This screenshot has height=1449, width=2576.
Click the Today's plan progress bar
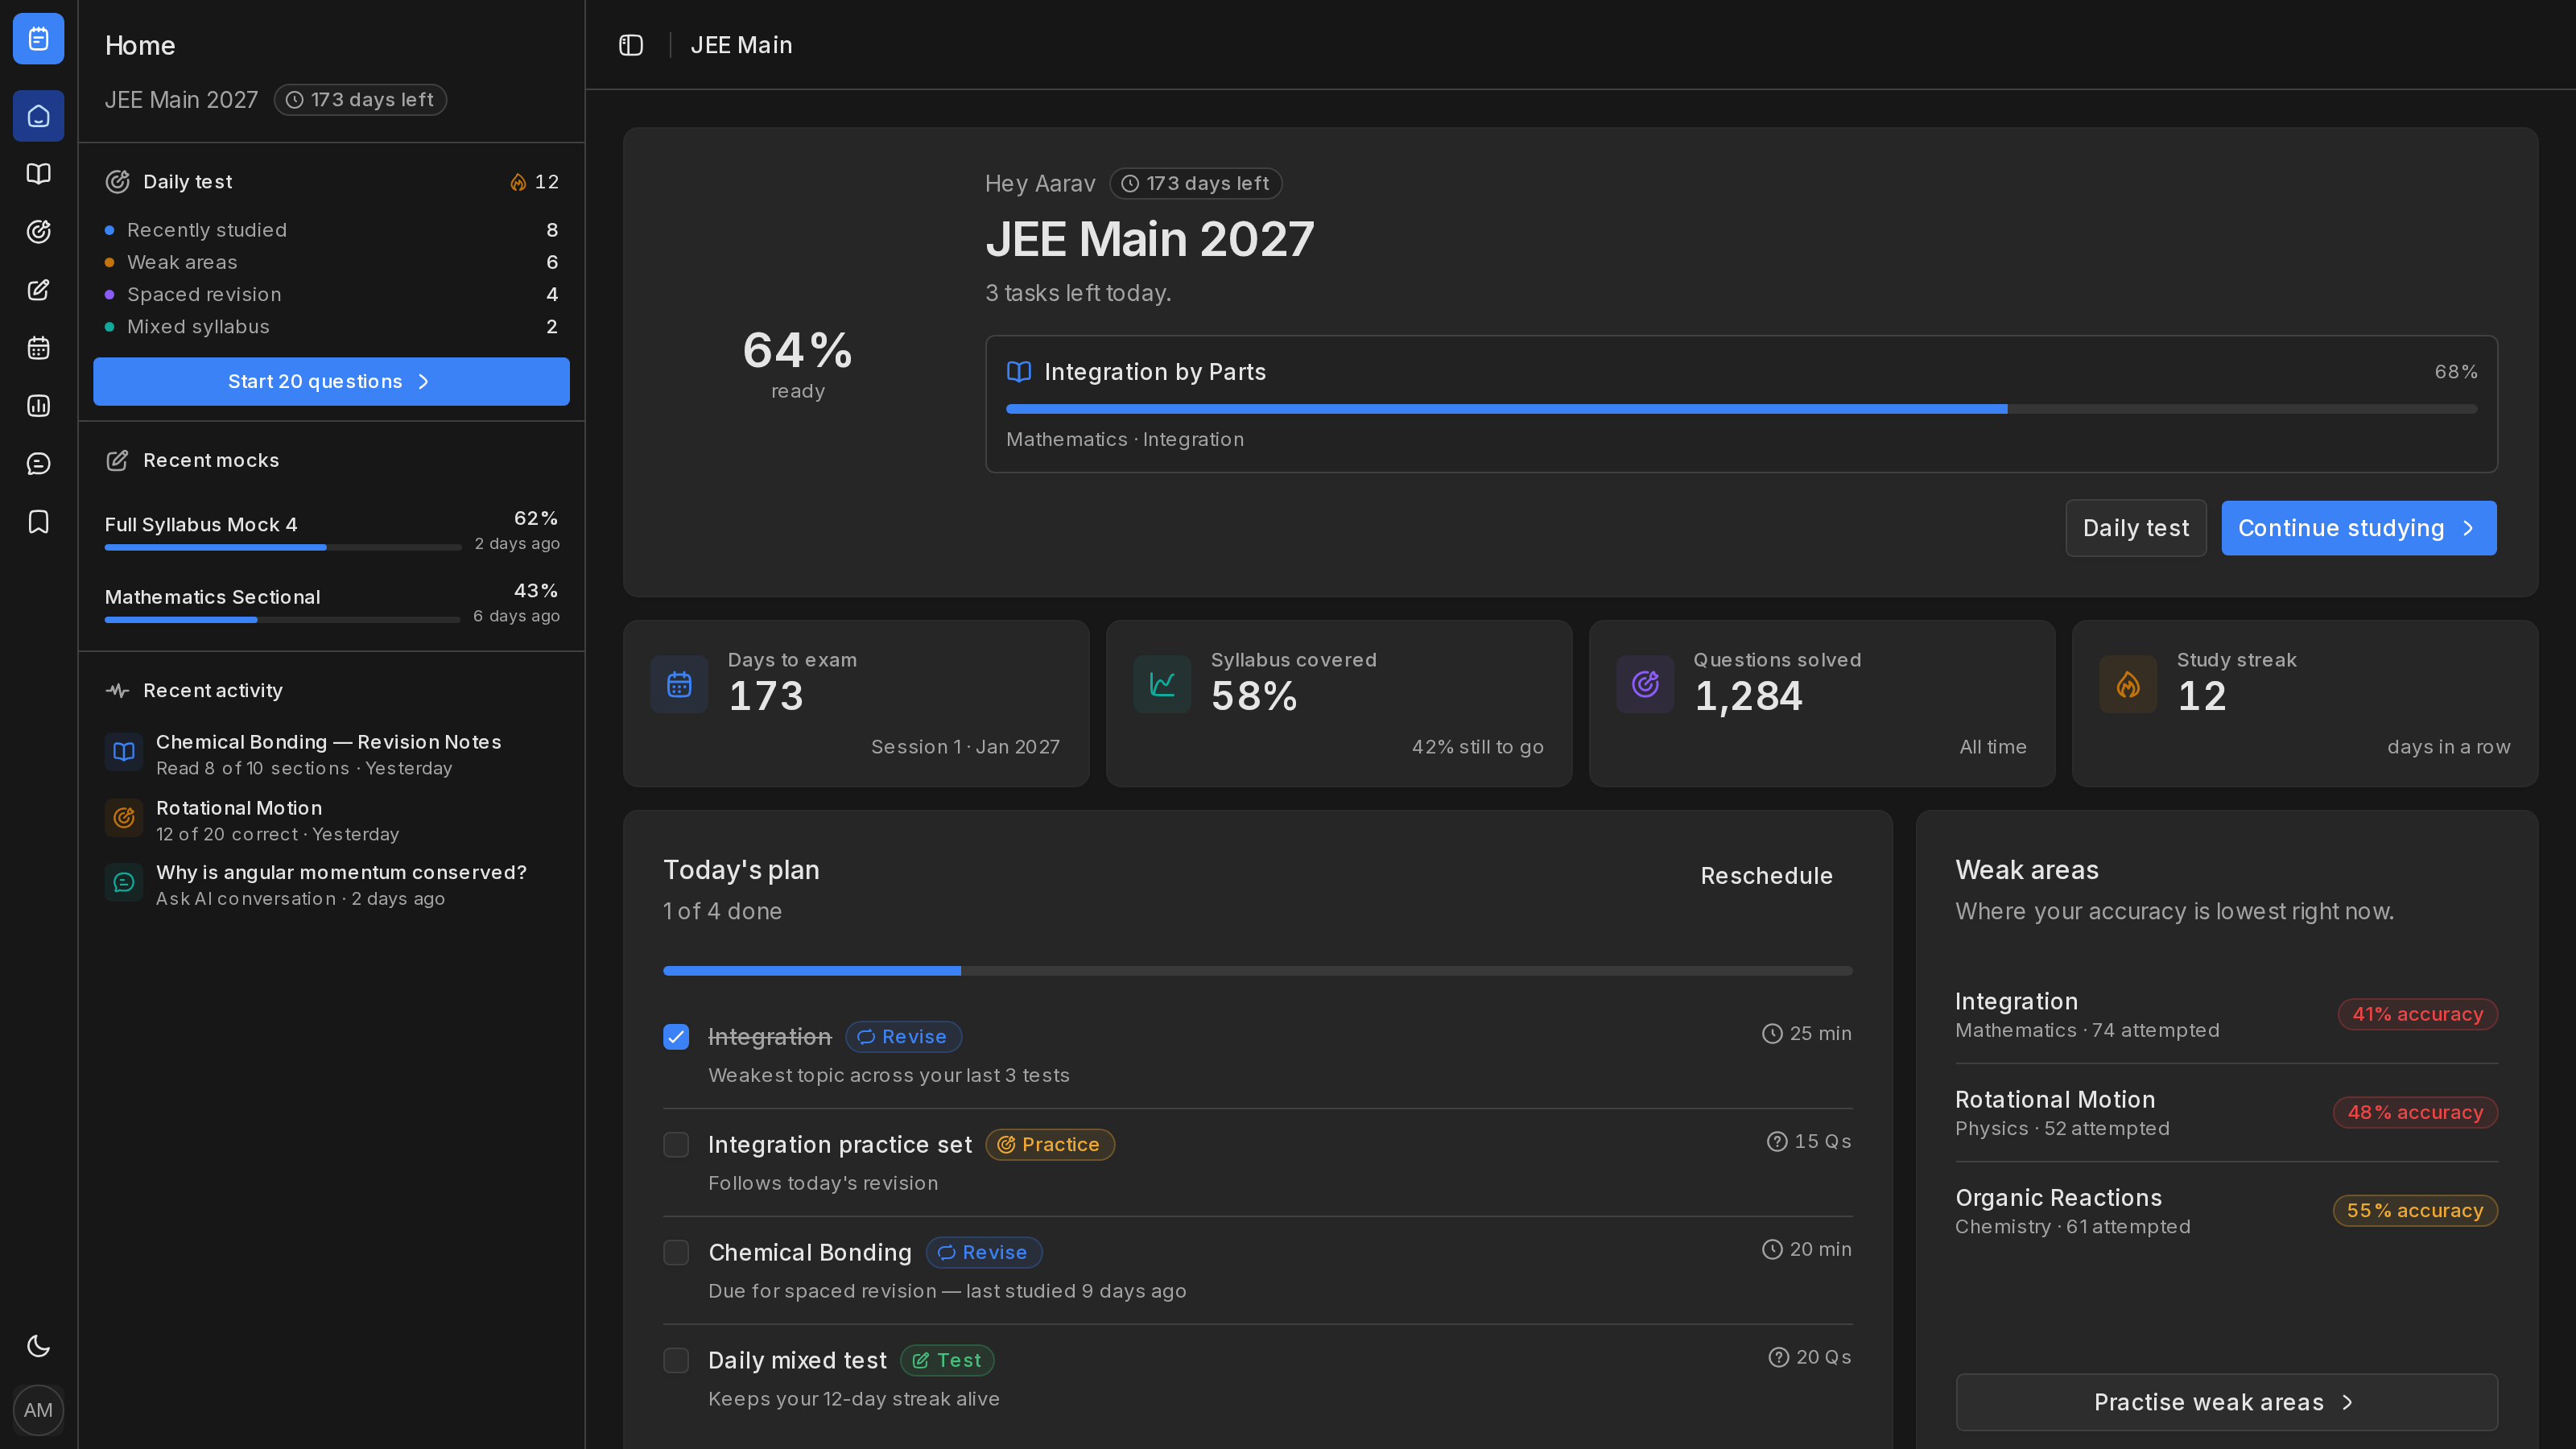coord(1257,971)
